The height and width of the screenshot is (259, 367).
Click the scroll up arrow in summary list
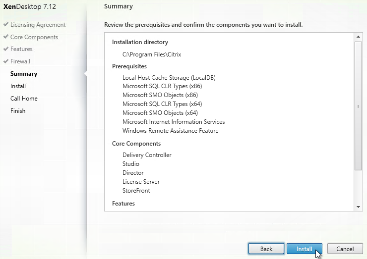coord(358,37)
